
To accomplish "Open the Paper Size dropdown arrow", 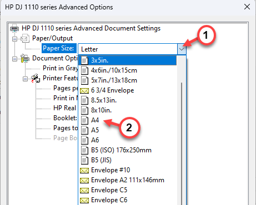I will point(182,49).
